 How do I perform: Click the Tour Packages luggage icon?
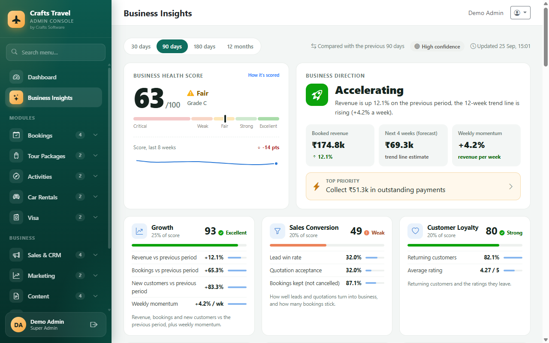(x=16, y=156)
